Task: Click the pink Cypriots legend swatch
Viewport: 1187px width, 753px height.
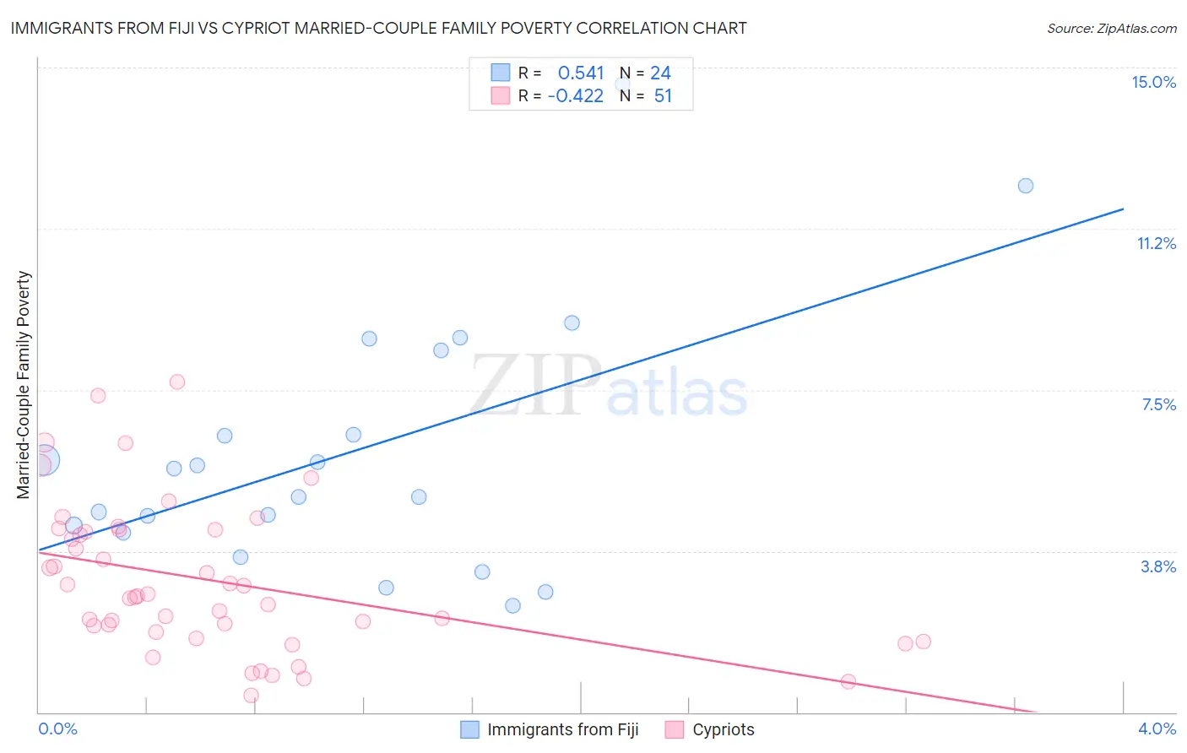Action: point(674,729)
